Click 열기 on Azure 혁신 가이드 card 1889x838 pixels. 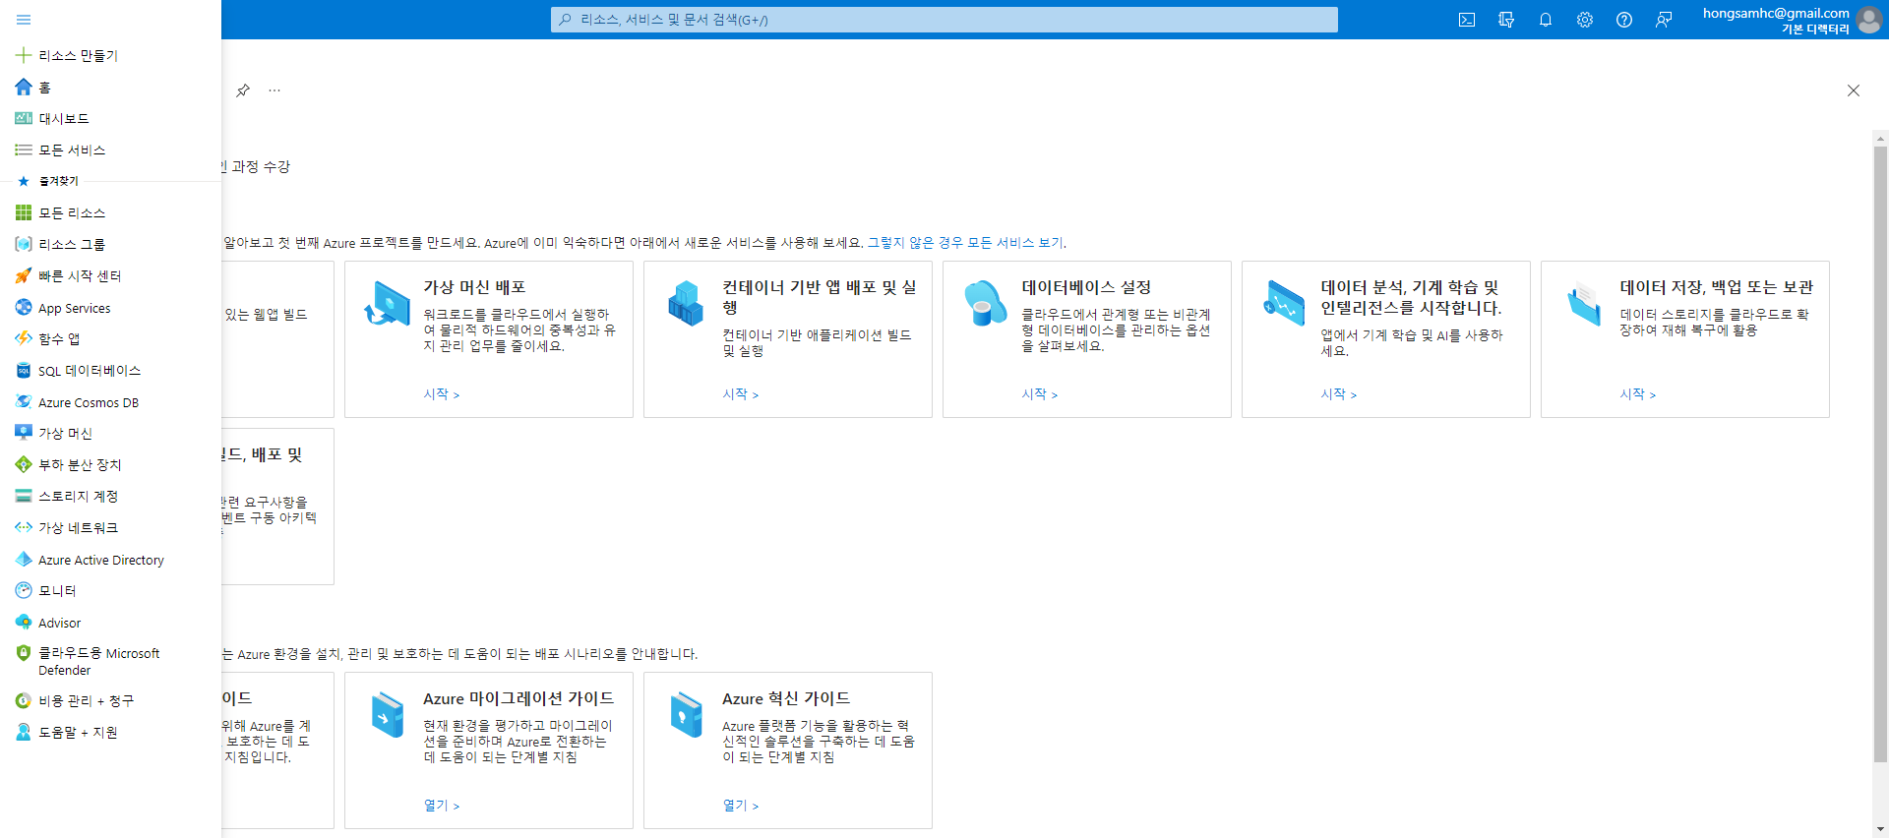coord(741,806)
